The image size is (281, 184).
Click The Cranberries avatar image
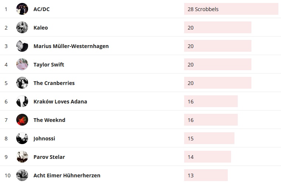[x=22, y=83]
